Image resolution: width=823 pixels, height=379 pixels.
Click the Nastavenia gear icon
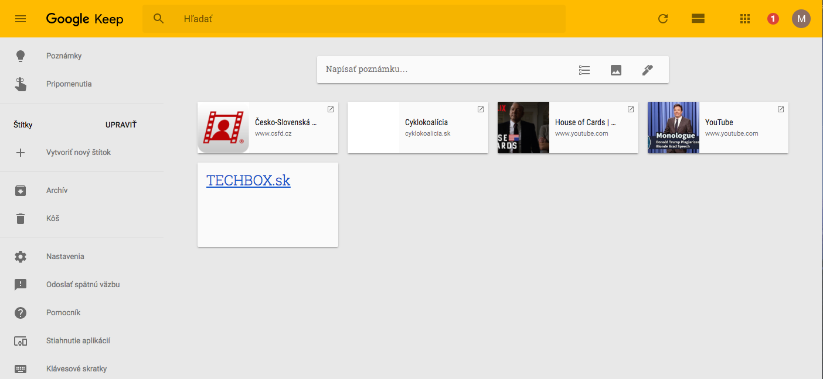pyautogui.click(x=21, y=257)
